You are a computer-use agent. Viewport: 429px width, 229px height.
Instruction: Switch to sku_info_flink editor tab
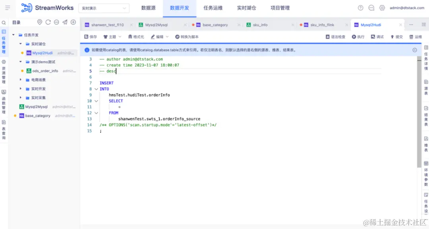pyautogui.click(x=322, y=25)
